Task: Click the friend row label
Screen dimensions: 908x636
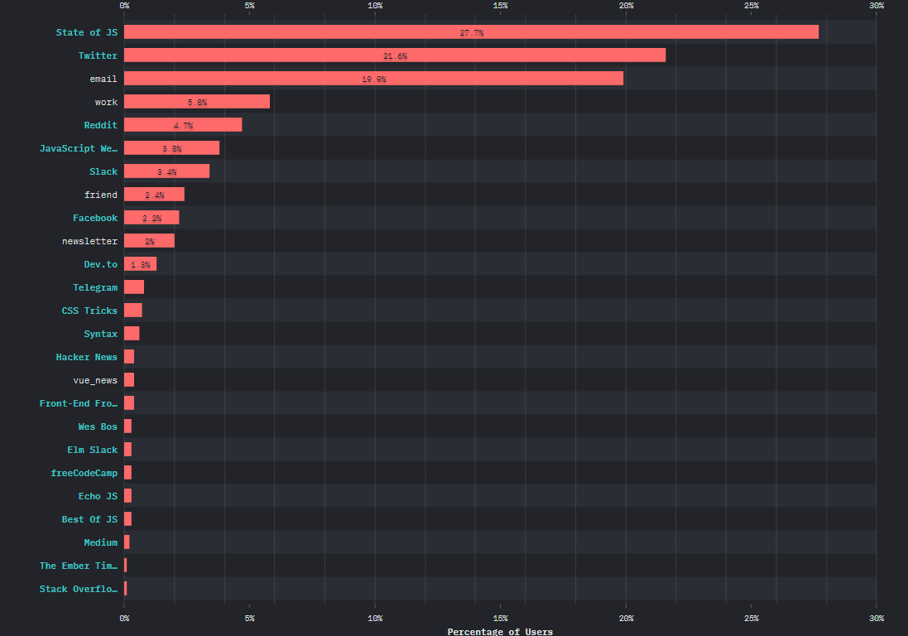Action: coord(101,195)
